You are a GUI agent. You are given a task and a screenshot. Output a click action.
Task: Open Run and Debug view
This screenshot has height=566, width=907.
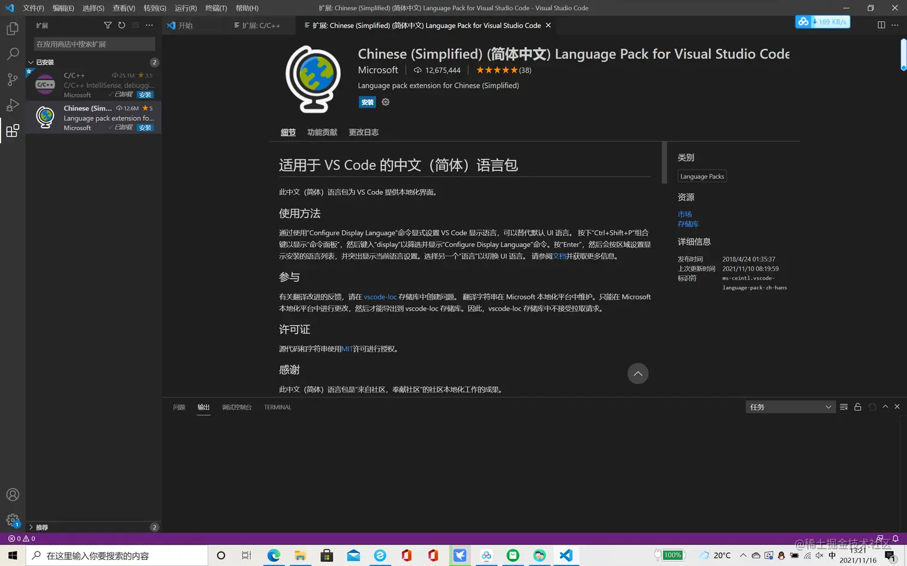(12, 105)
